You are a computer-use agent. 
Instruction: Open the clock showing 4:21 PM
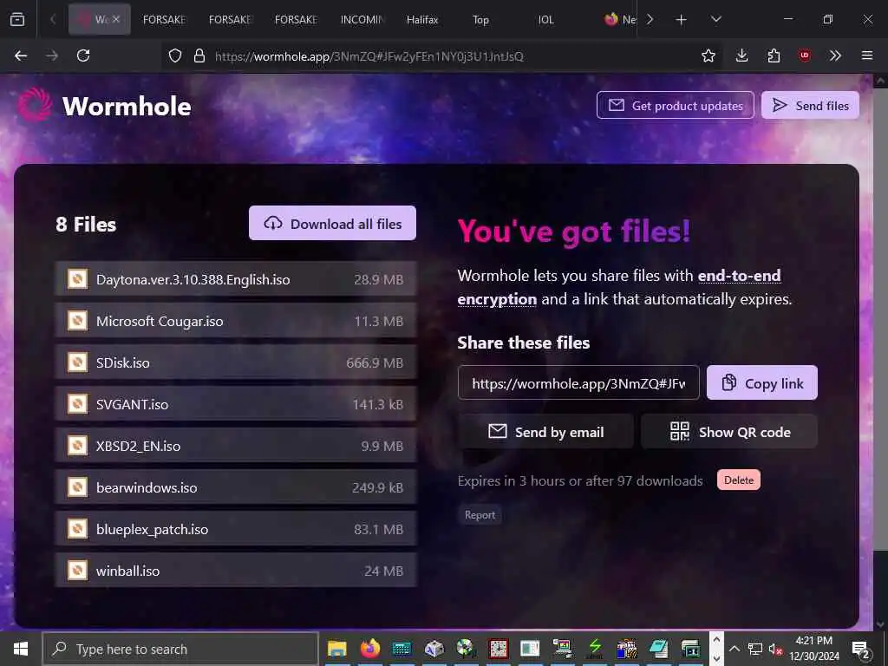tap(814, 649)
